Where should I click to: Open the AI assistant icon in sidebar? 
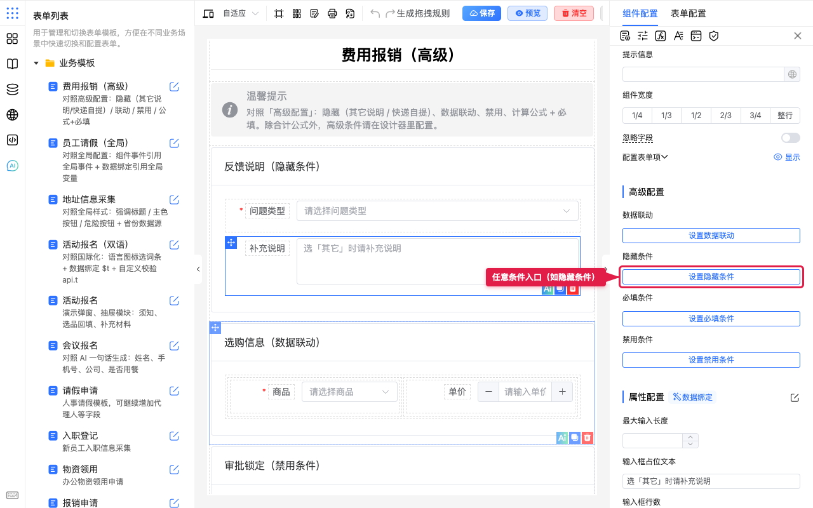pyautogui.click(x=12, y=166)
